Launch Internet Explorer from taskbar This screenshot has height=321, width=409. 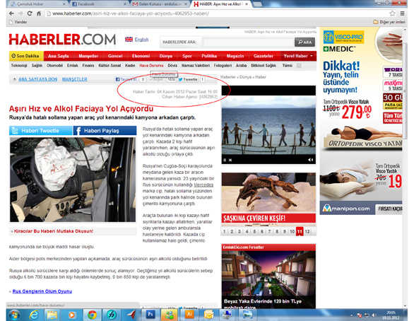[x=34, y=315]
